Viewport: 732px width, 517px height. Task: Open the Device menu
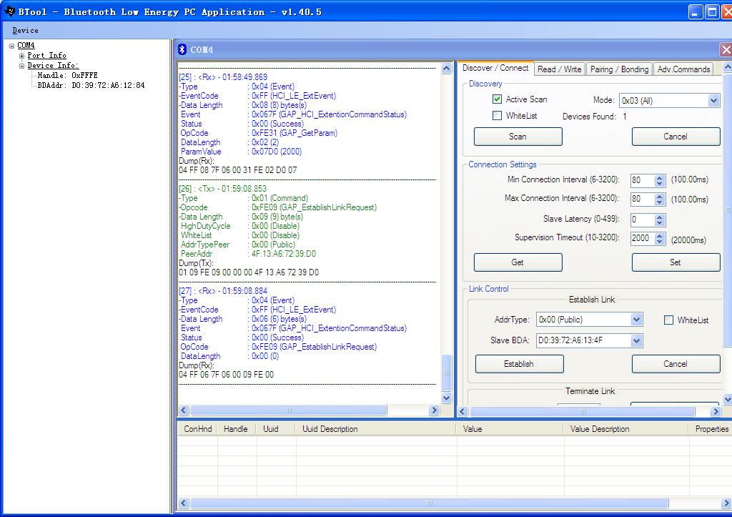click(25, 31)
